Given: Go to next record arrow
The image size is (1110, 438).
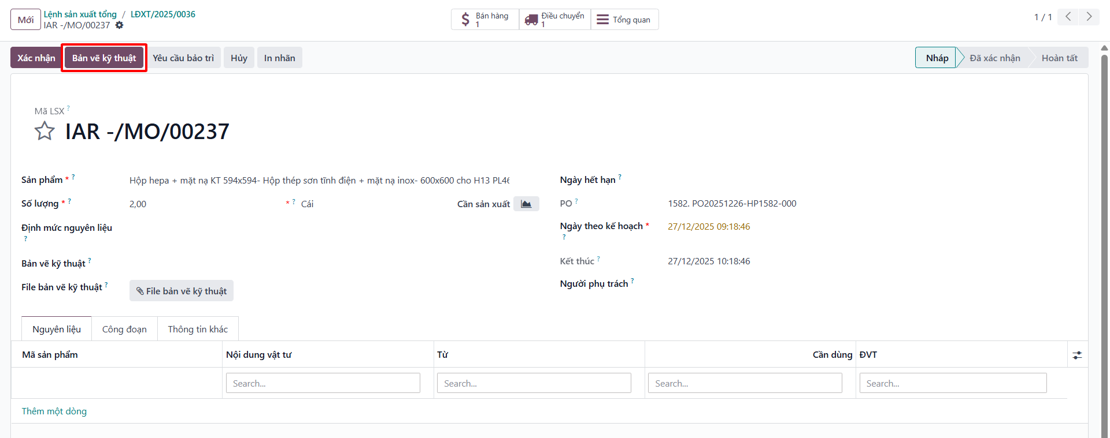Looking at the screenshot, I should point(1089,17).
